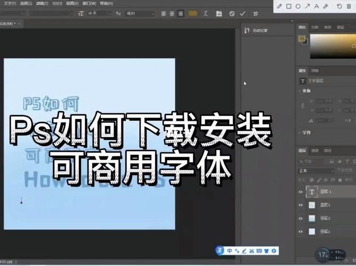356x266 pixels.
Task: Open the anti-aliasing method dropdown
Action: coord(140,14)
